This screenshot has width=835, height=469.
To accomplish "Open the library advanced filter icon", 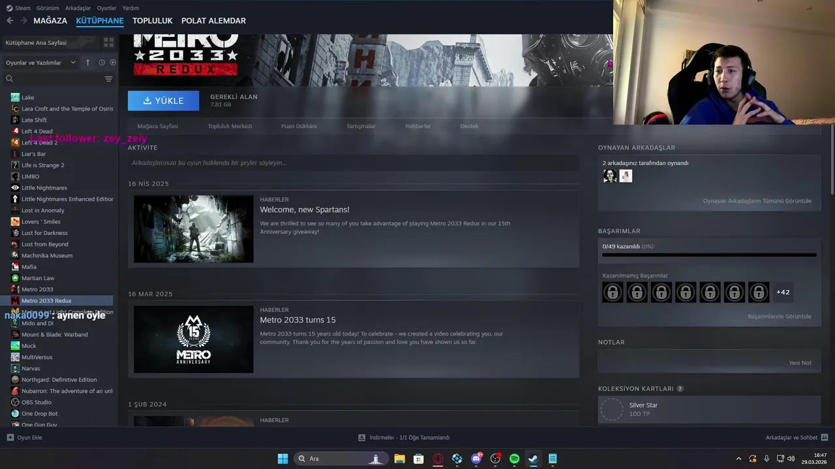I will (x=108, y=79).
